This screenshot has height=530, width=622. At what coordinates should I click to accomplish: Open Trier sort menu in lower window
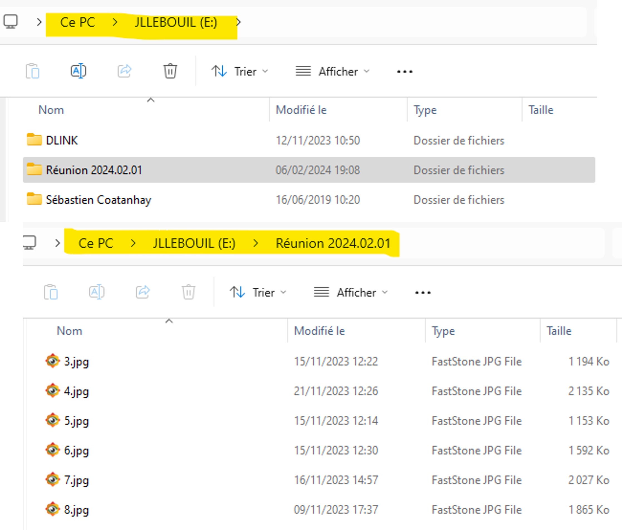(258, 292)
